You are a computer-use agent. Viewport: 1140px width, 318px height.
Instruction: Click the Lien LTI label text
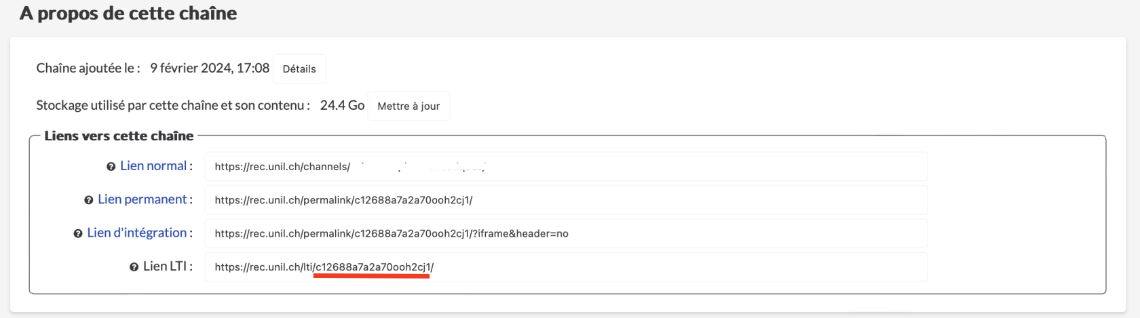click(164, 266)
